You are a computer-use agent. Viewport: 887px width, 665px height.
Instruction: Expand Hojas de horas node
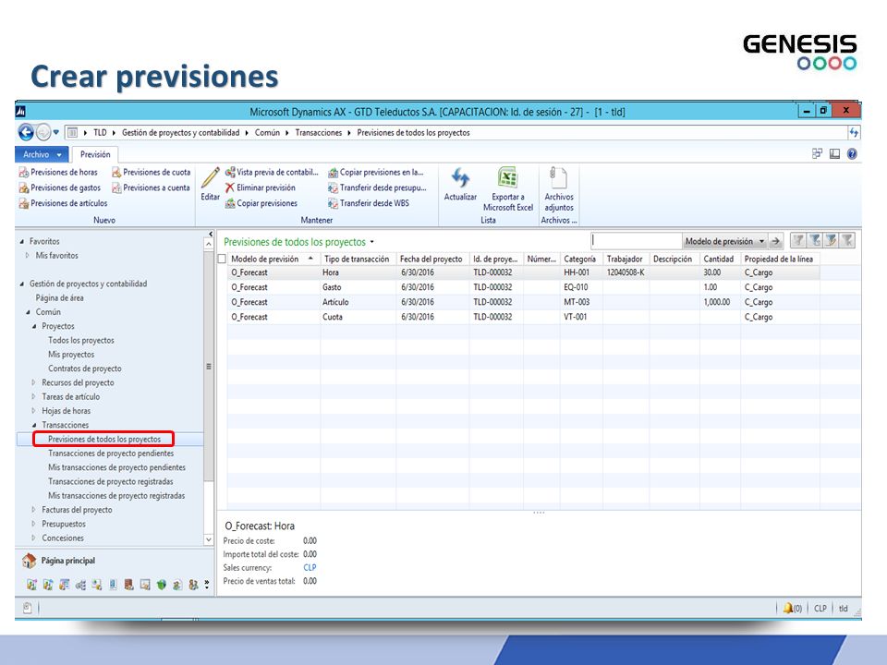point(34,411)
